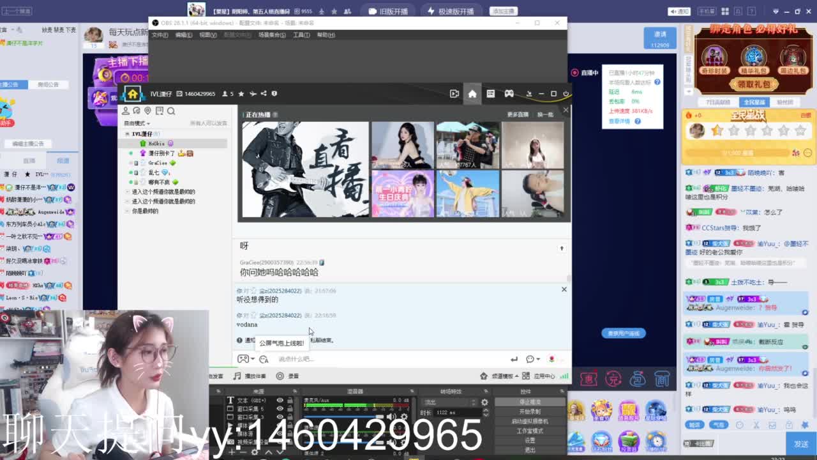
Task: Open the bulletin board icon in YY sidebar
Action: click(160, 111)
